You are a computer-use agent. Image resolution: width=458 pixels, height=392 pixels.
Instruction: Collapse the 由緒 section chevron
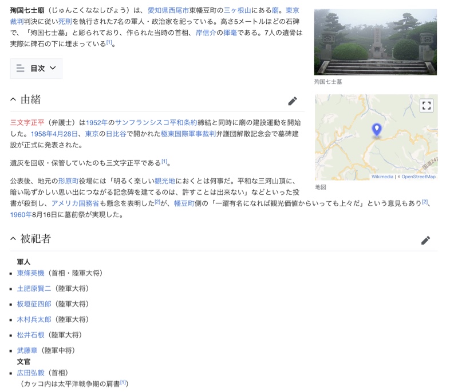pyautogui.click(x=13, y=99)
